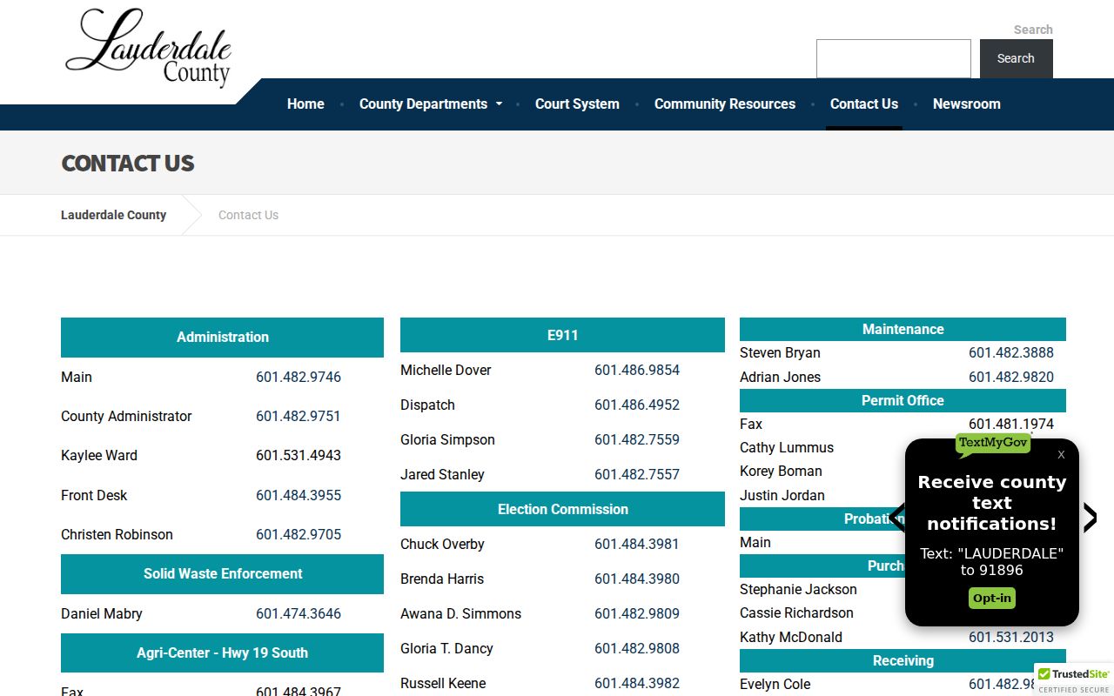
Task: Click Permit Office Fax number 601.481.1974
Action: click(x=1011, y=424)
